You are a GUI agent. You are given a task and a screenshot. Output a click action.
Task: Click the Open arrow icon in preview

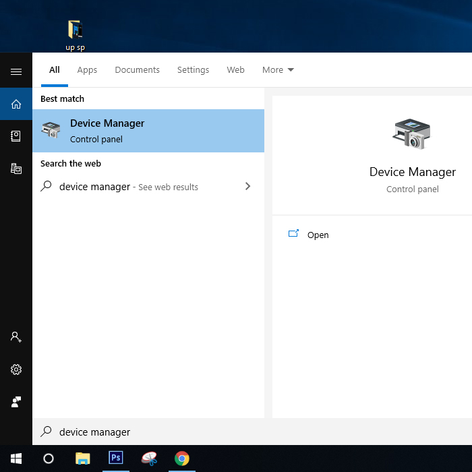coord(293,233)
